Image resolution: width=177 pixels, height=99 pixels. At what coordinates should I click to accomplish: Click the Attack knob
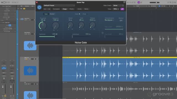tap(70, 25)
